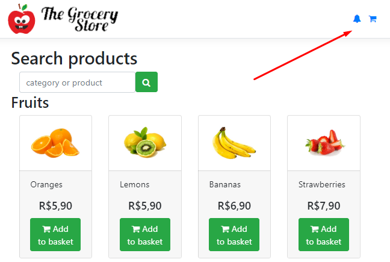Open the shopping cart icon in header
Screen dimensions: 390x262
coord(373,19)
